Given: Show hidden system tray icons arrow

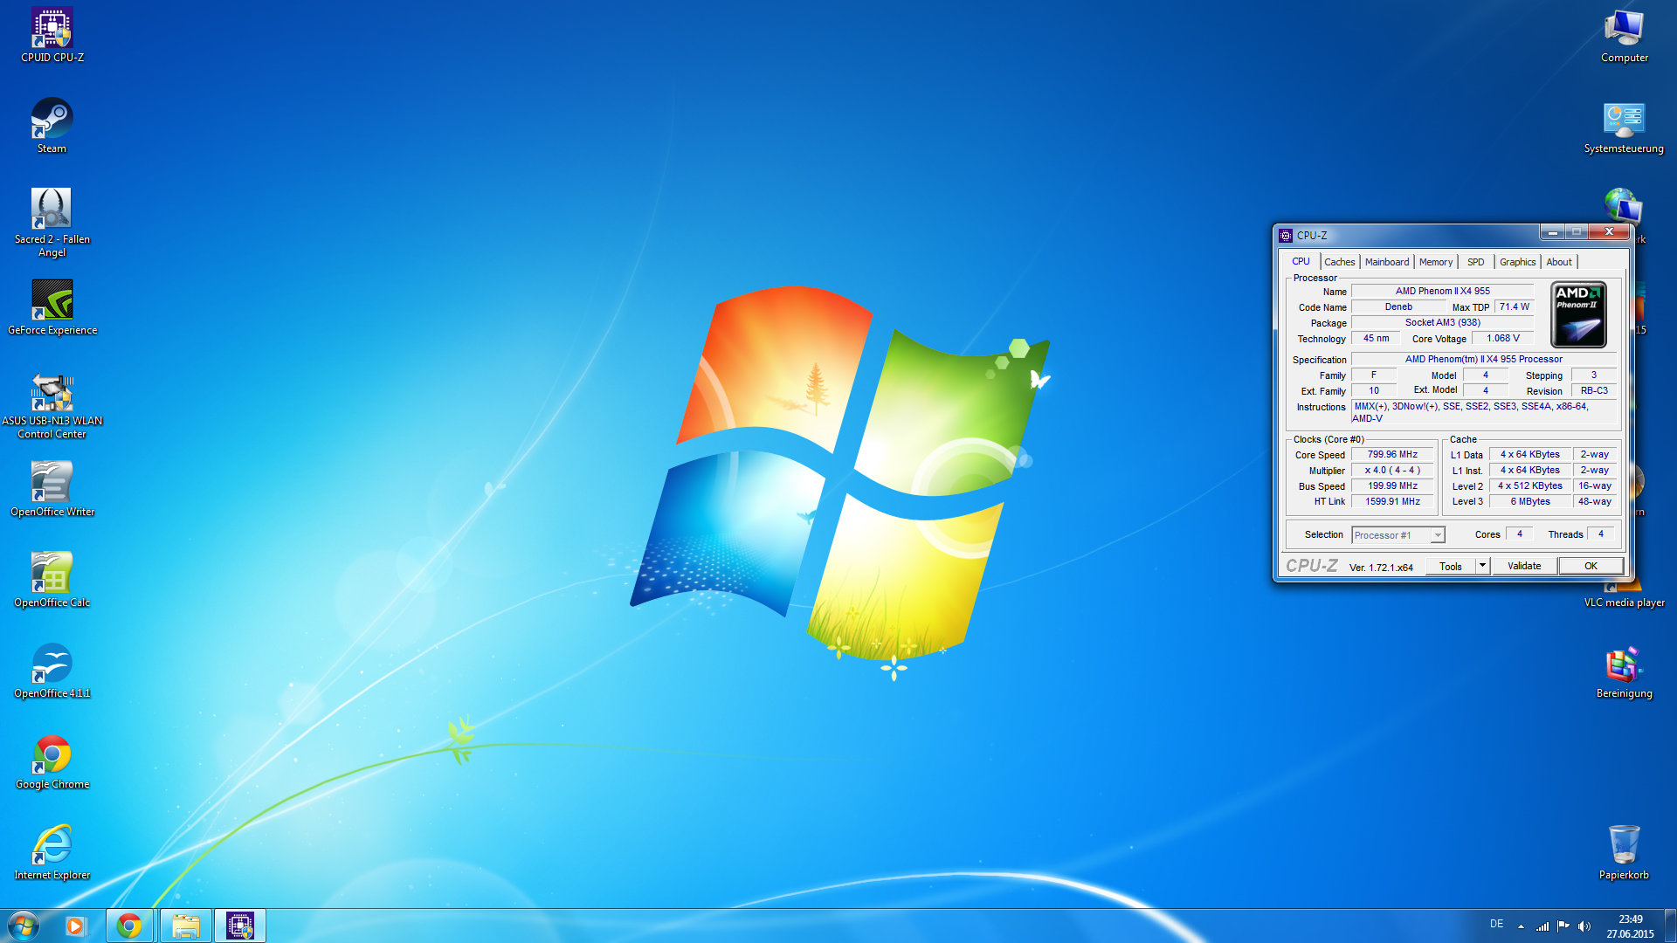Looking at the screenshot, I should pos(1521,926).
